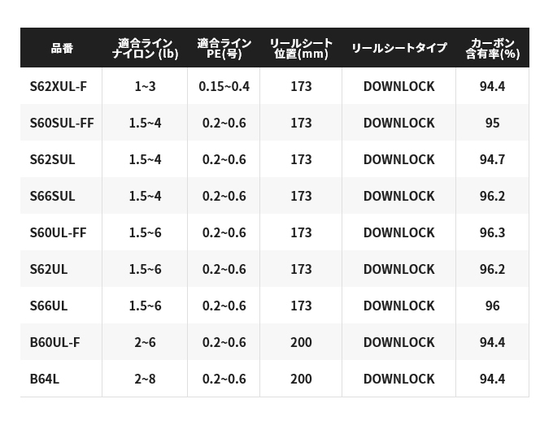Viewport: 553px width, 425px height.
Task: Click the 94.7 carbon content value
Action: coord(492,159)
